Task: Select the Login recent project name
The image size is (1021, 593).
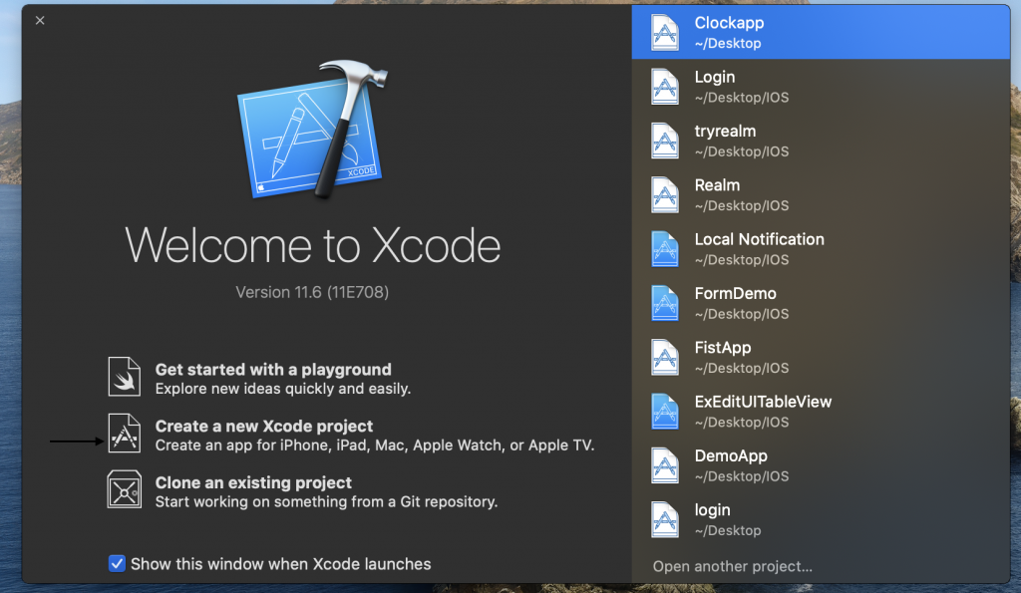Action: 714,77
